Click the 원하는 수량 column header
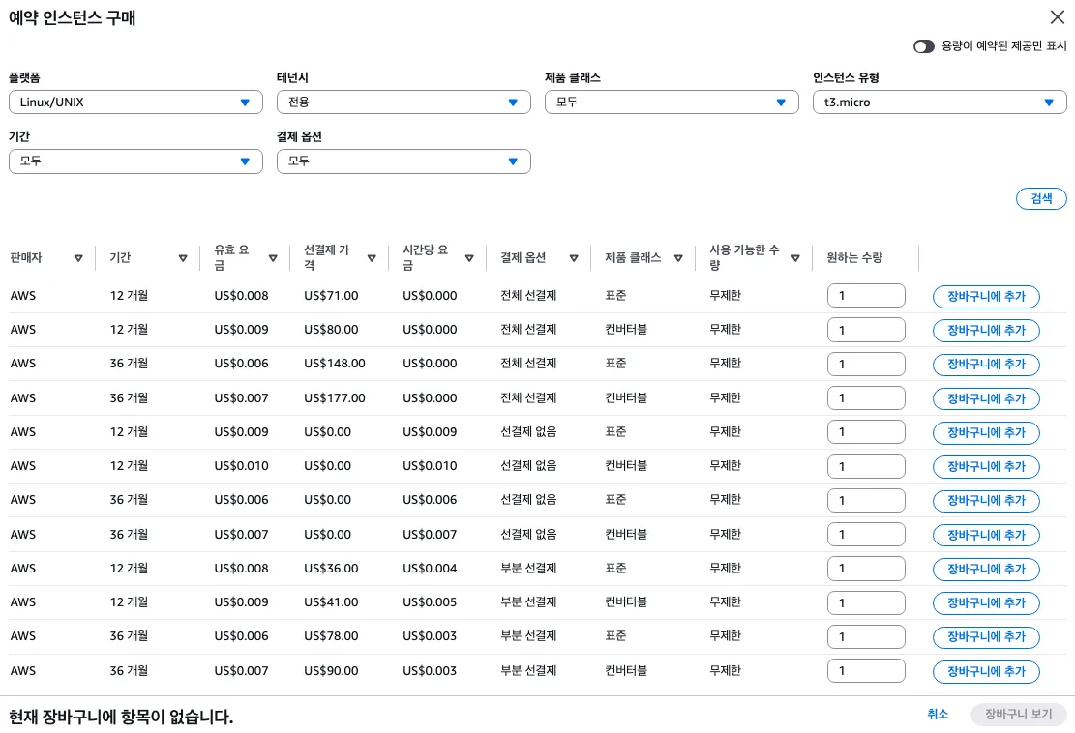This screenshot has height=733, width=1075. [x=854, y=257]
